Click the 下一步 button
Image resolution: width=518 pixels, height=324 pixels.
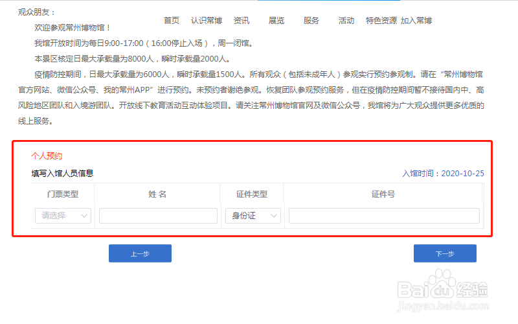(445, 253)
